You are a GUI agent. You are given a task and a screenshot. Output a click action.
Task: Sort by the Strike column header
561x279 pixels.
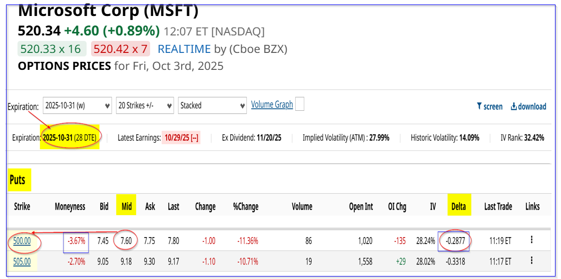[22, 206]
